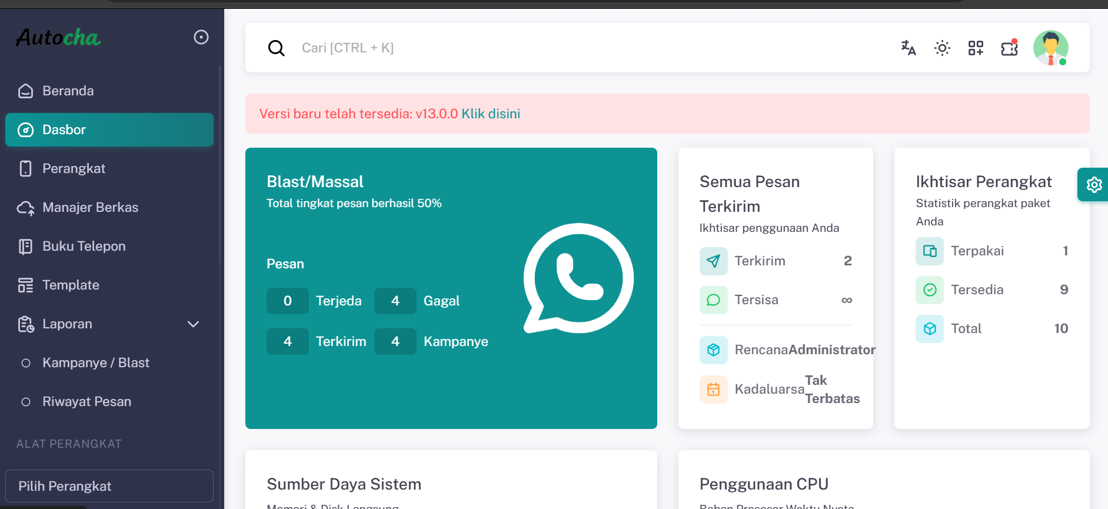Click the Terjeda count badge

pyautogui.click(x=288, y=301)
